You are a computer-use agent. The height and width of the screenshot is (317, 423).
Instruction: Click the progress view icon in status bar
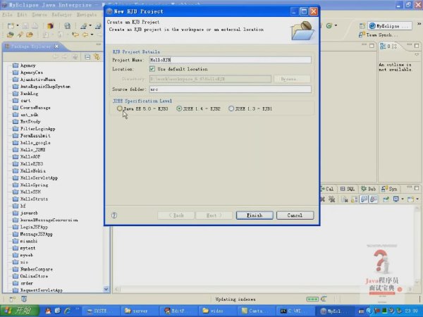pyautogui.click(x=324, y=299)
